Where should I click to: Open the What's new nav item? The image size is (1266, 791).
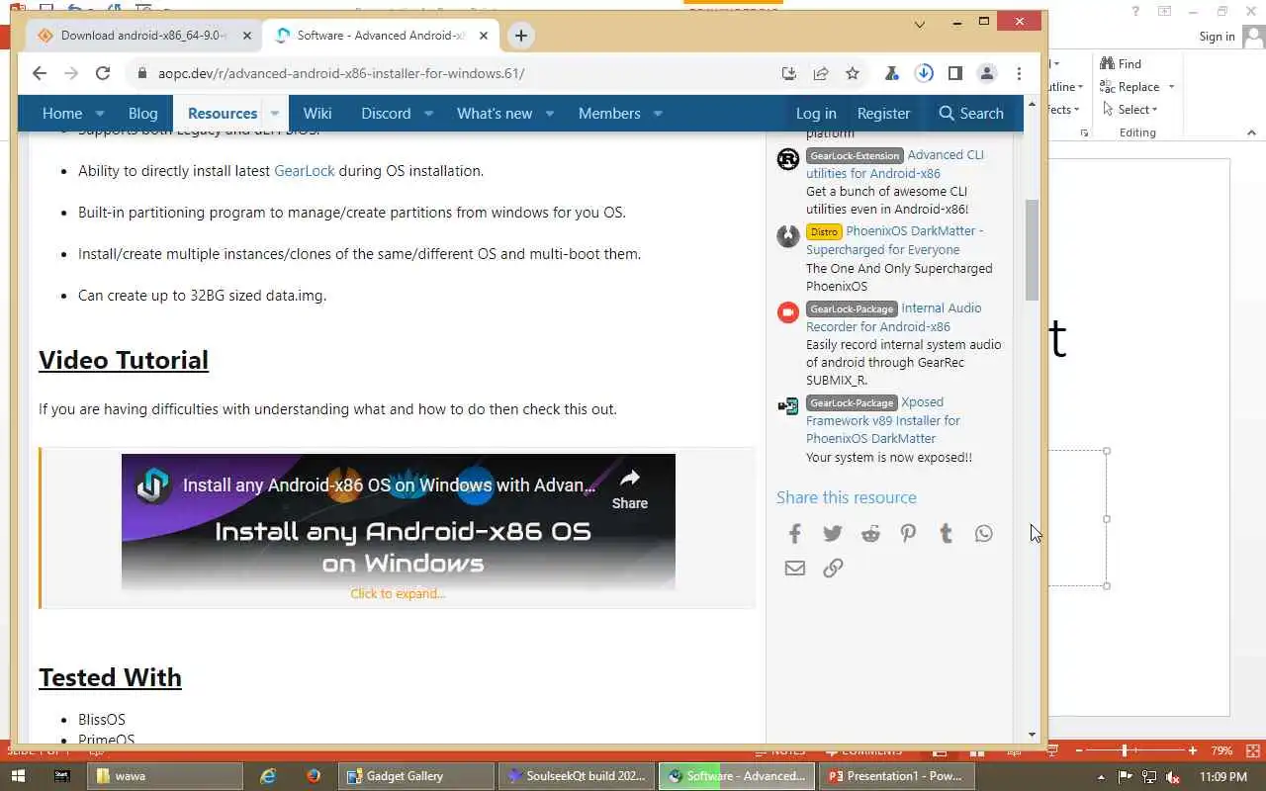pyautogui.click(x=495, y=114)
